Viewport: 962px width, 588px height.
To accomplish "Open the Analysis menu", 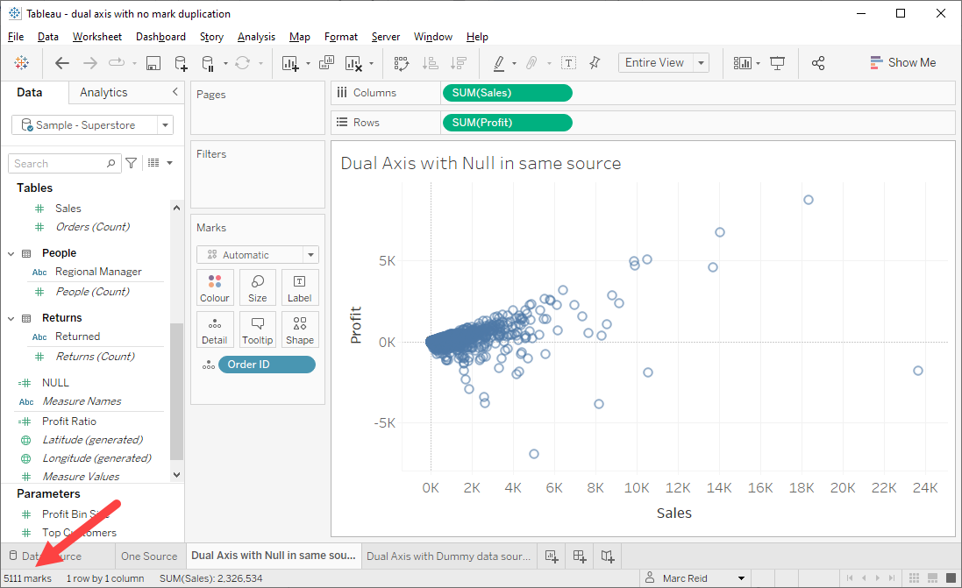I will (256, 37).
